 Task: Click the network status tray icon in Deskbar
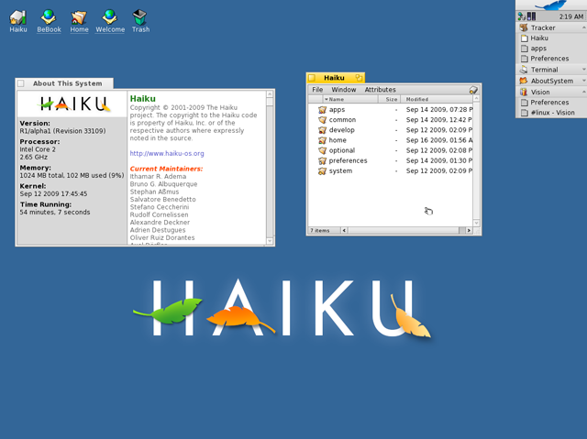pos(522,16)
